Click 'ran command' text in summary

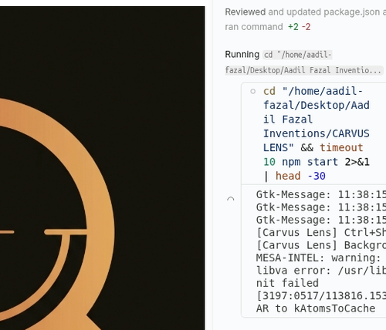(254, 27)
